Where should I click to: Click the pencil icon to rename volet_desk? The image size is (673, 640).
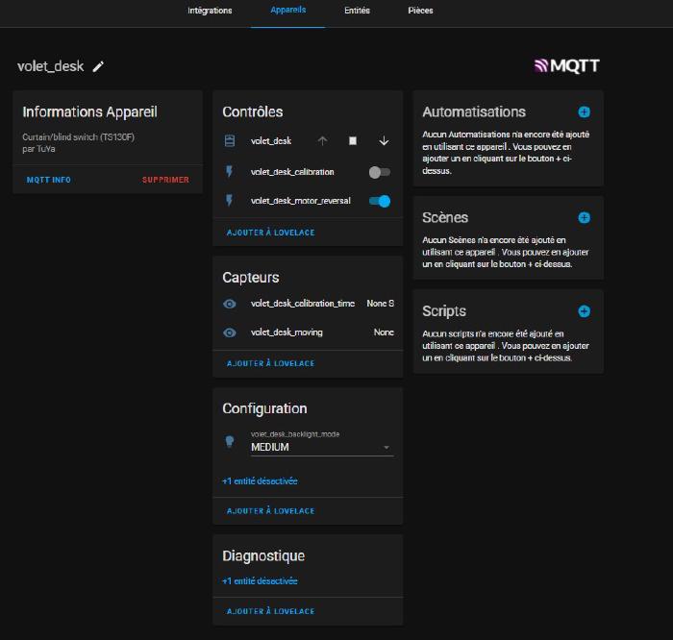[x=98, y=66]
